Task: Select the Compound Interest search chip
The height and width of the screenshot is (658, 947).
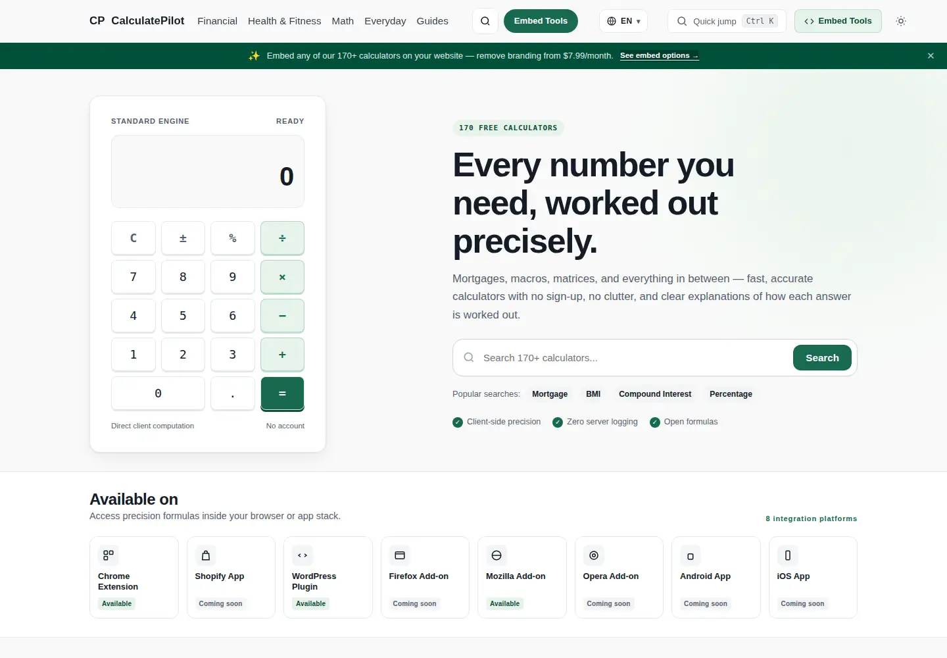Action: point(655,394)
